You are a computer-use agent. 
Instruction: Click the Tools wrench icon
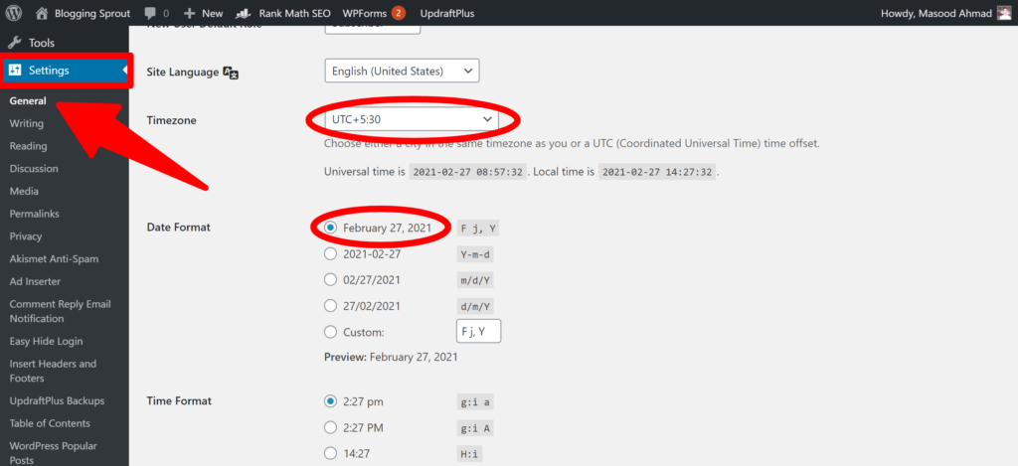tap(16, 43)
